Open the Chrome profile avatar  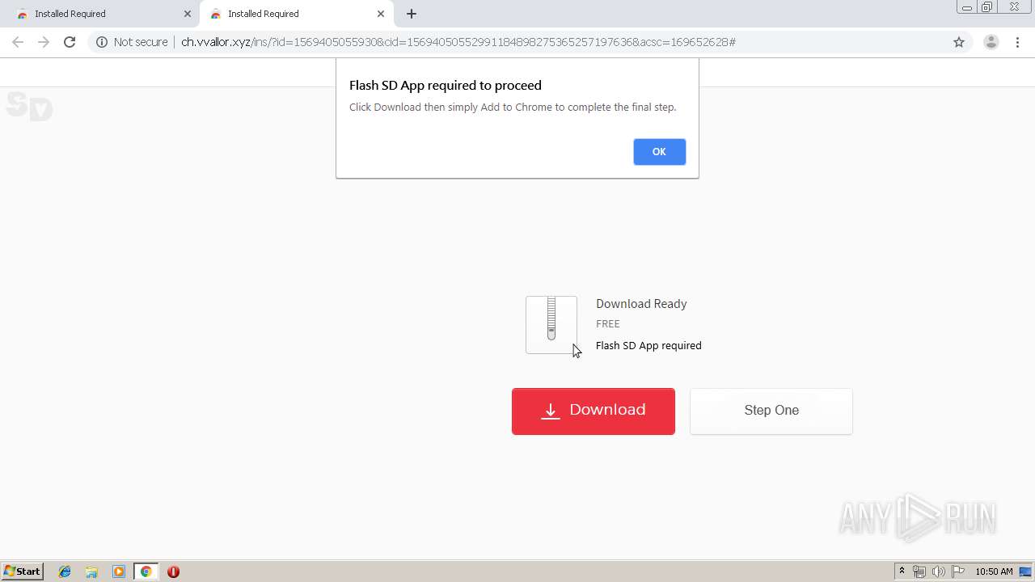pos(991,42)
